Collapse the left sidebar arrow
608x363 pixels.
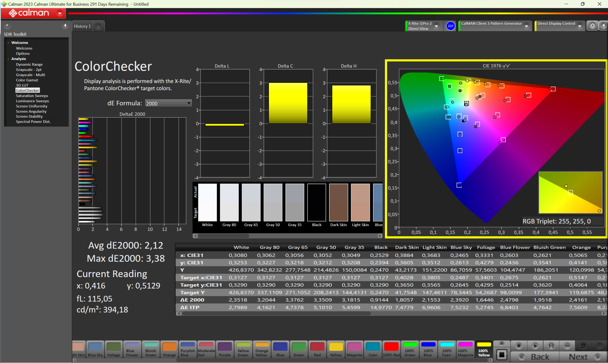[65, 26]
